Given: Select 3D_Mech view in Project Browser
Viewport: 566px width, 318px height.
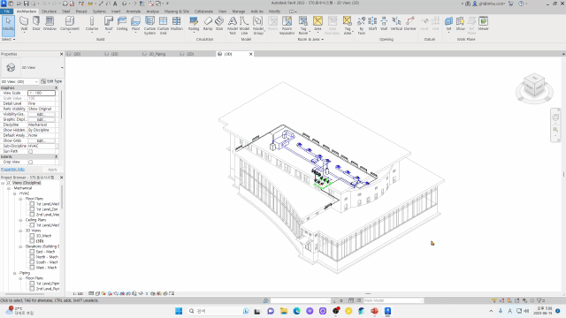Looking at the screenshot, I should point(43,236).
